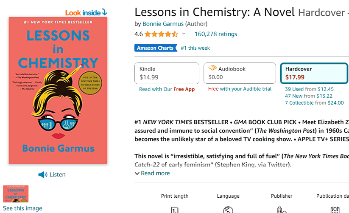
Task: Click the Print length page icon
Action: click(x=175, y=210)
